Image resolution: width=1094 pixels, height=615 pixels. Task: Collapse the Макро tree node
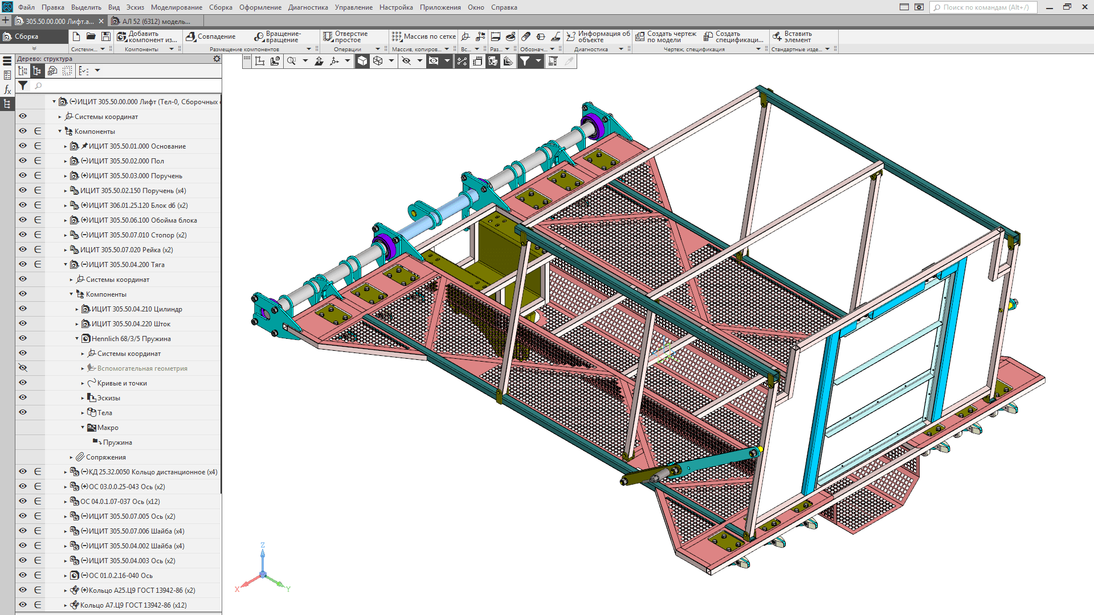(x=83, y=428)
